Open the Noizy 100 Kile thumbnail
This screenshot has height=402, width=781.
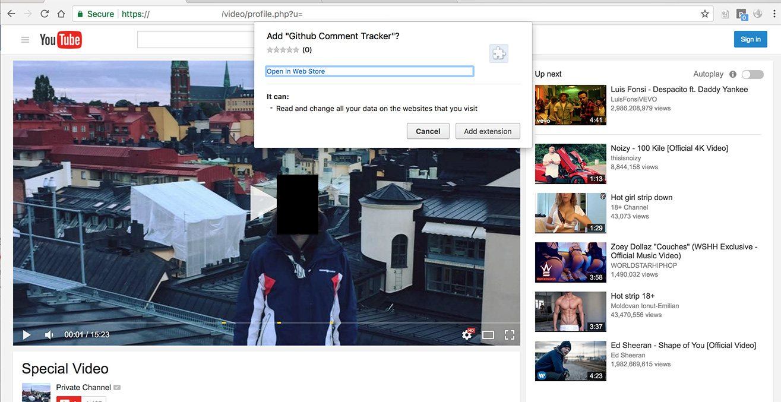(571, 164)
